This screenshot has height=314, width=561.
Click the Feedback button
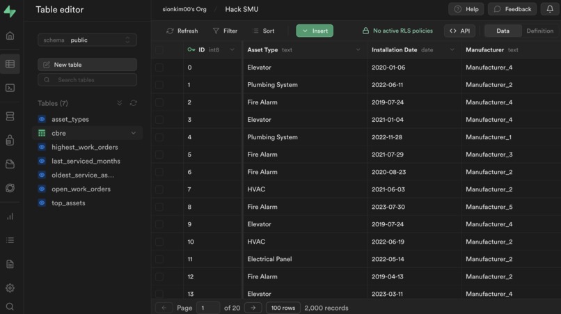click(x=512, y=9)
